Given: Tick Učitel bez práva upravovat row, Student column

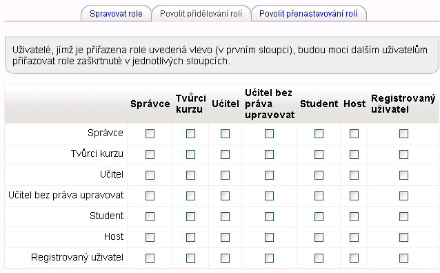Looking at the screenshot, I should point(319,196).
